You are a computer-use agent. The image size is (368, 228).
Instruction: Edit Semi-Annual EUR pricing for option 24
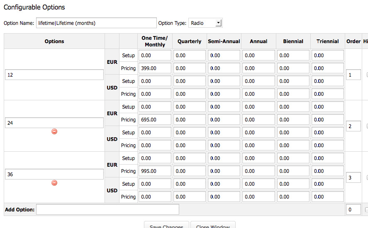[x=224, y=120]
